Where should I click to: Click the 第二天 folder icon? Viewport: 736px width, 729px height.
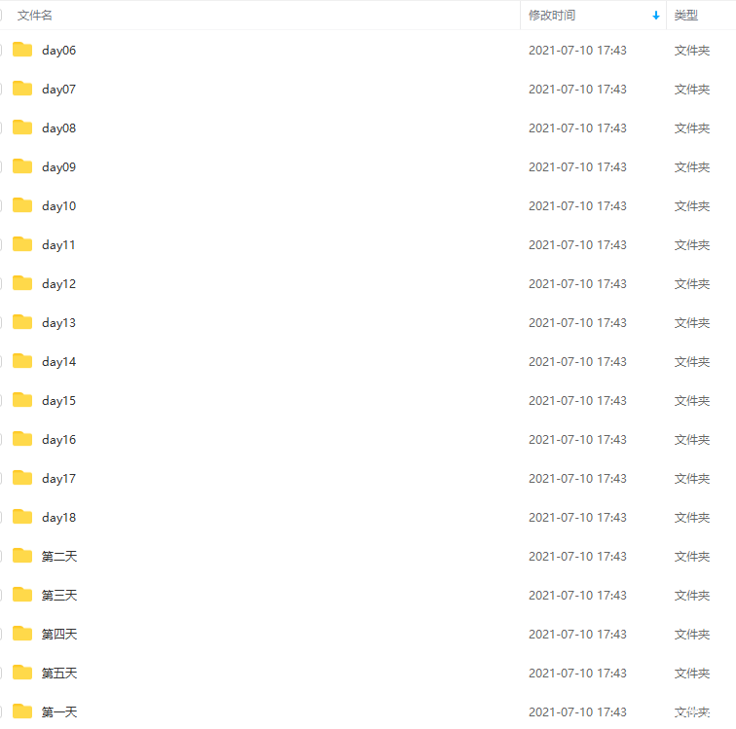point(22,556)
